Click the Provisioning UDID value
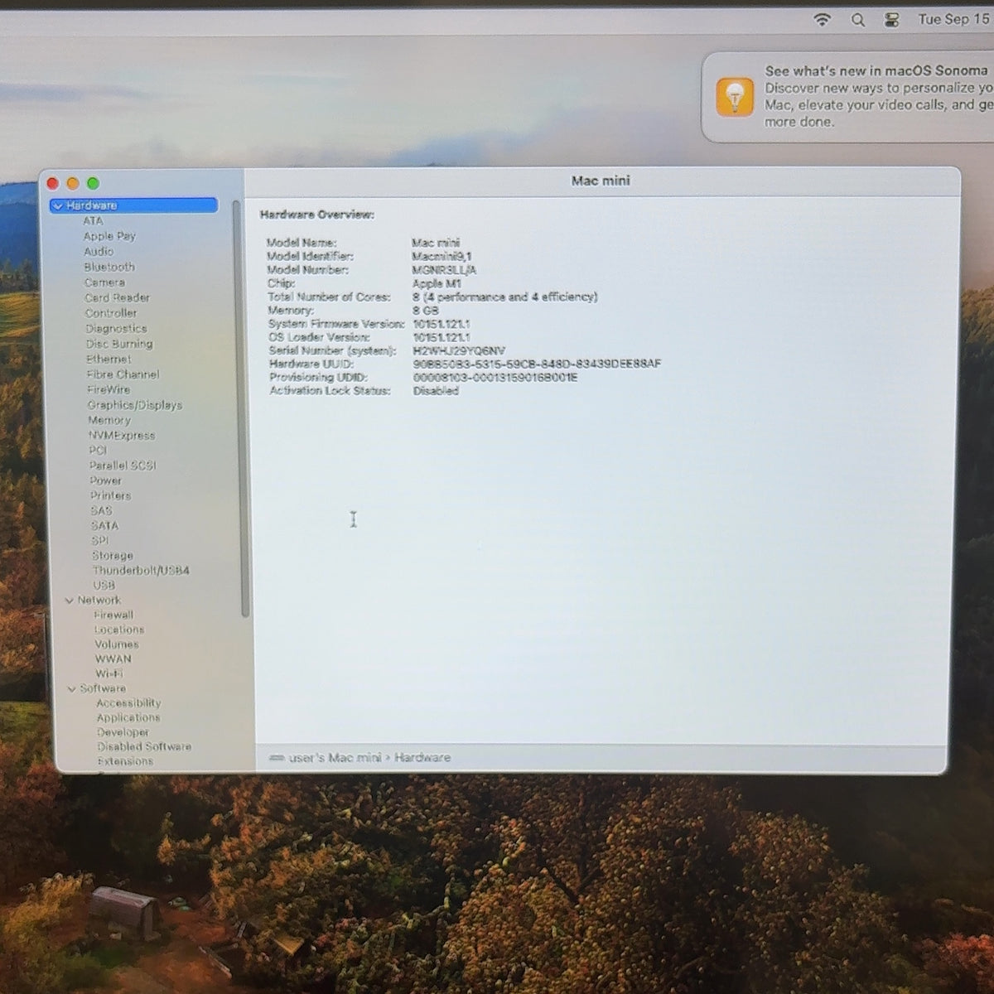This screenshot has height=994, width=994. click(495, 378)
